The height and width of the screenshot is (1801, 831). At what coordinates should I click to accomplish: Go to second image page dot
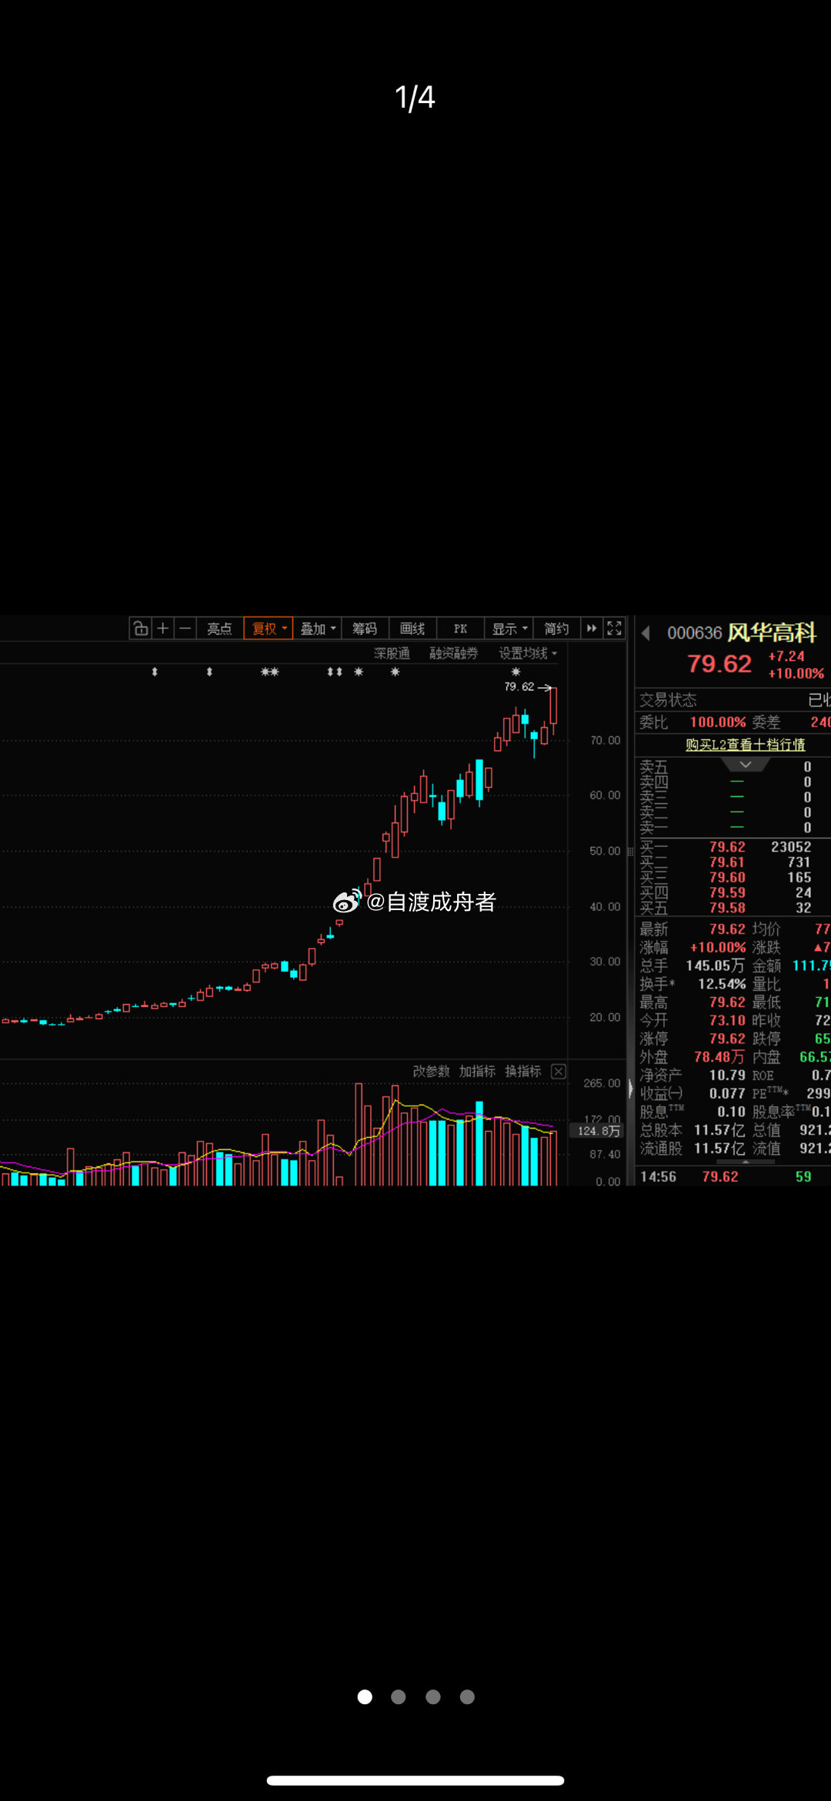(399, 1696)
